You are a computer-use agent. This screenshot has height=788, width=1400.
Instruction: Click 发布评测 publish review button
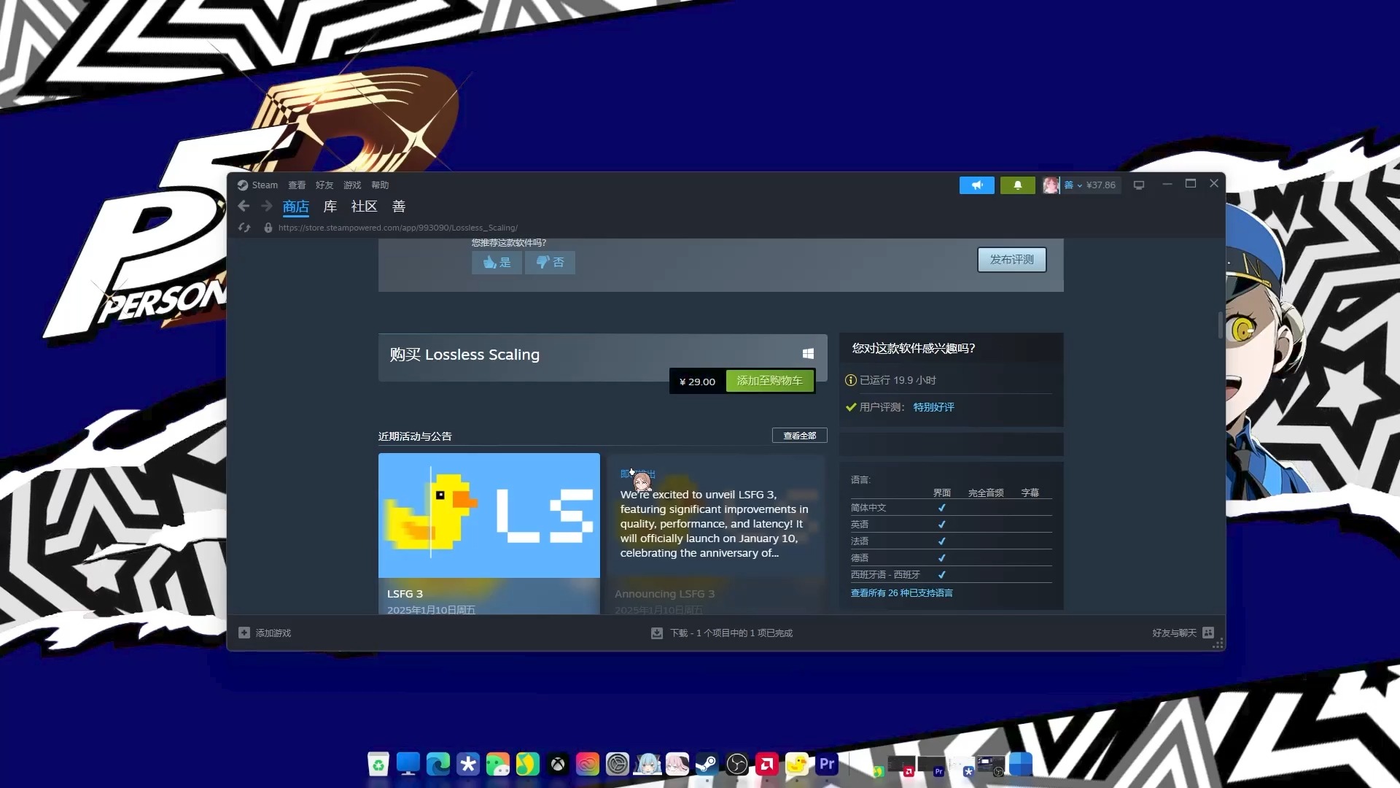pyautogui.click(x=1011, y=259)
